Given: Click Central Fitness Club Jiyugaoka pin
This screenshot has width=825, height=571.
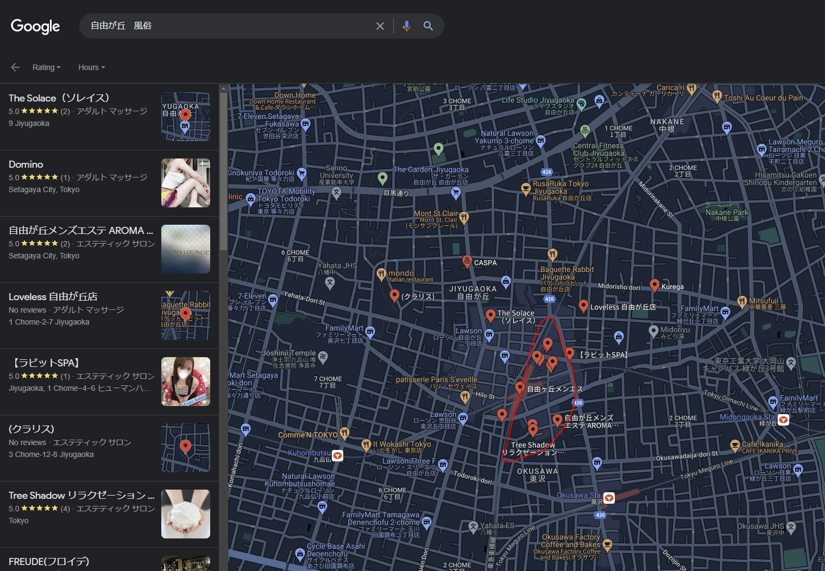Looking at the screenshot, I should (585, 131).
